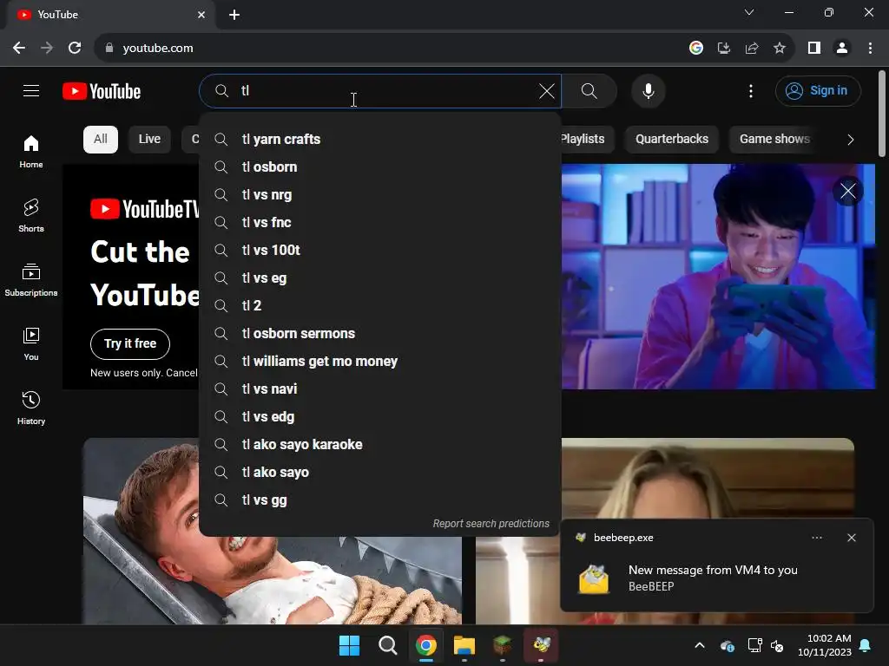
Task: Choose suggestion tl vs fnc
Action: pyautogui.click(x=380, y=223)
